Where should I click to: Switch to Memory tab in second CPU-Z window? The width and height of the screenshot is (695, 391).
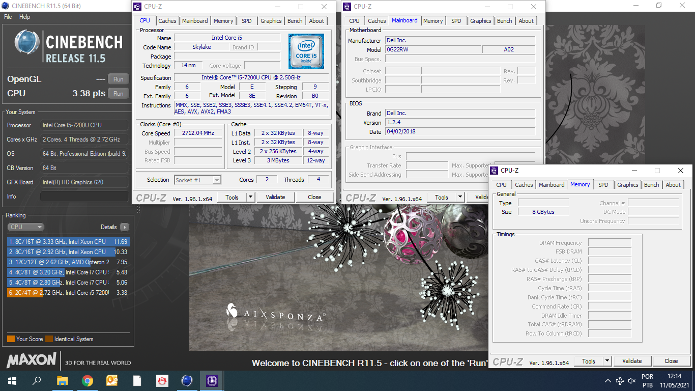[433, 21]
